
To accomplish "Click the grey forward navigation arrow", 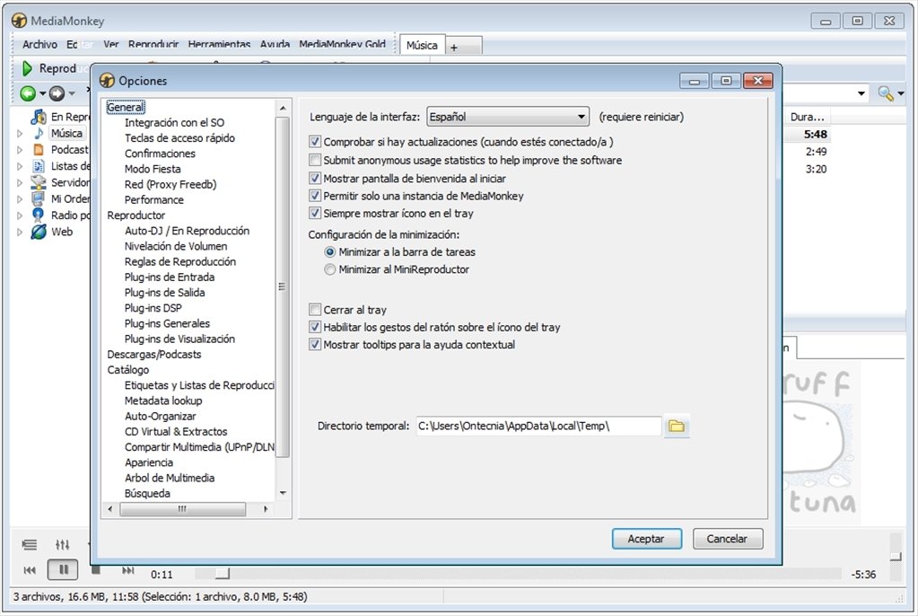I will [57, 93].
